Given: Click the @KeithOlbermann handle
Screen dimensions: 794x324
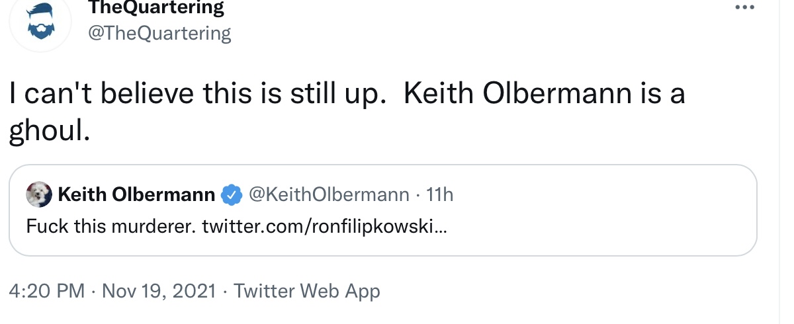Looking at the screenshot, I should click(328, 195).
